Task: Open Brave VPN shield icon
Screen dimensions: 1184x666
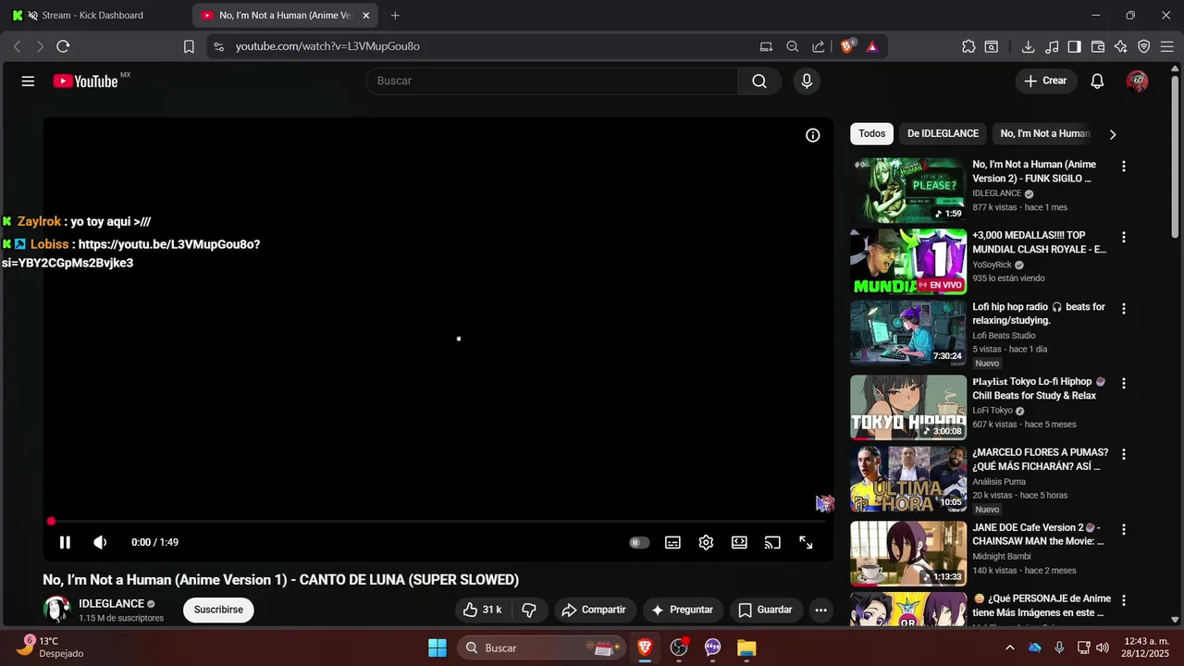Action: click(1144, 46)
